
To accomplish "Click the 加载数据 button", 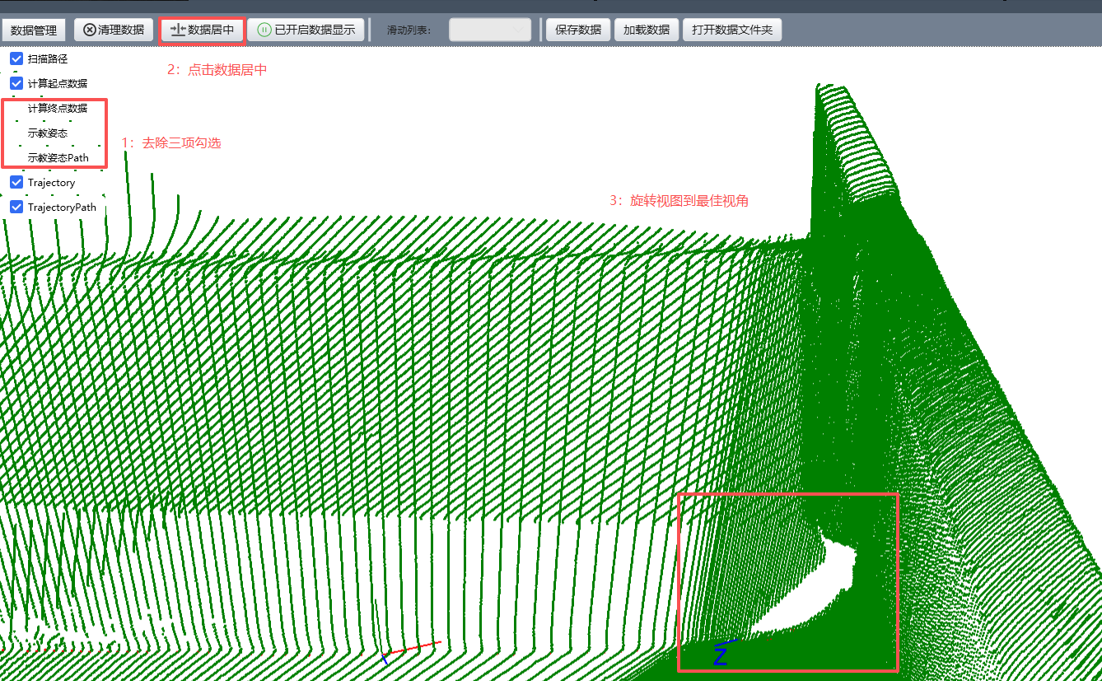I will 646,30.
